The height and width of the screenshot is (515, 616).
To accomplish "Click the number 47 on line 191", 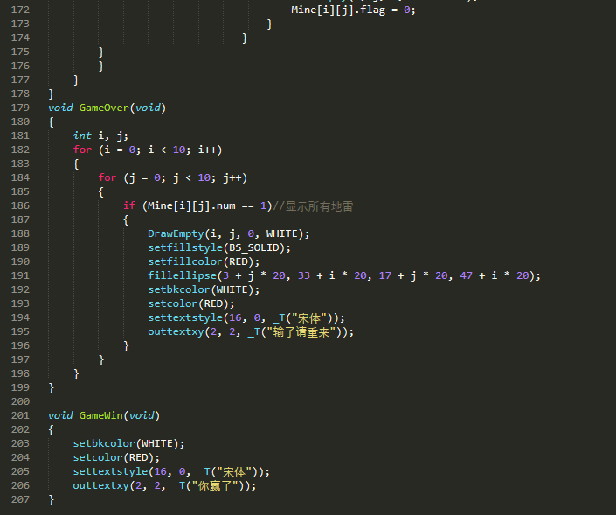I will pyautogui.click(x=466, y=275).
